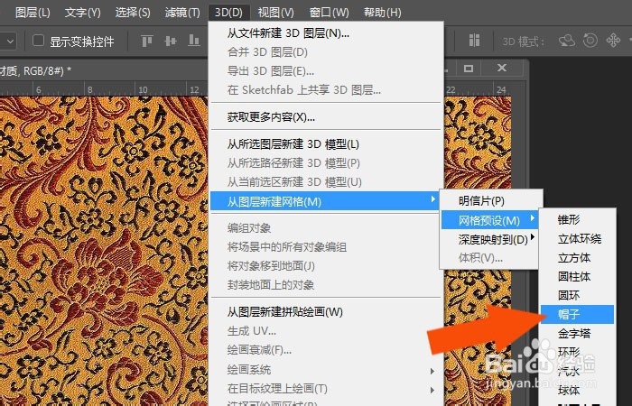
Task: Click the align bottom edges icon
Action: point(194,41)
